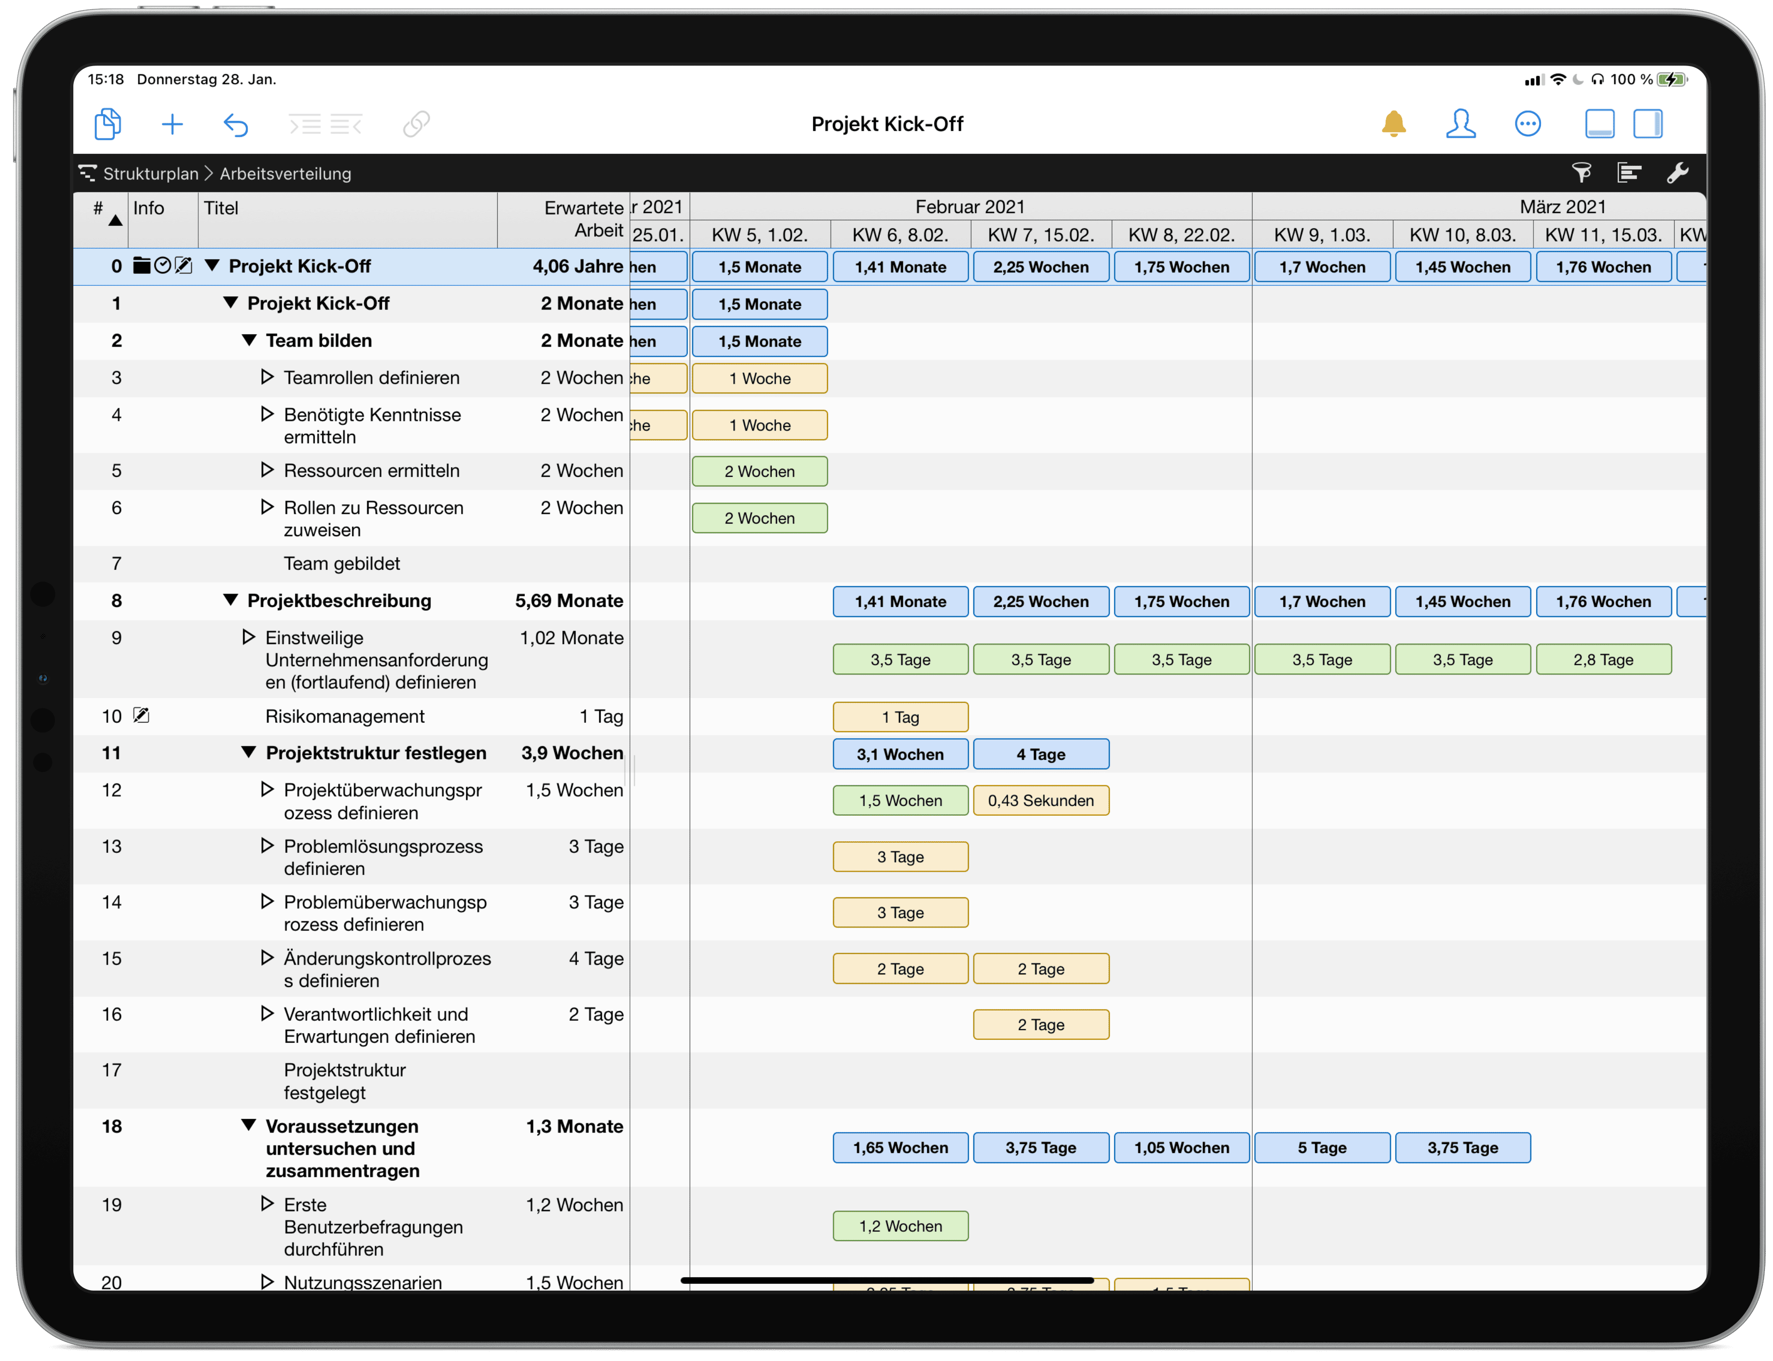Show notifications via the bell icon

[x=1393, y=124]
